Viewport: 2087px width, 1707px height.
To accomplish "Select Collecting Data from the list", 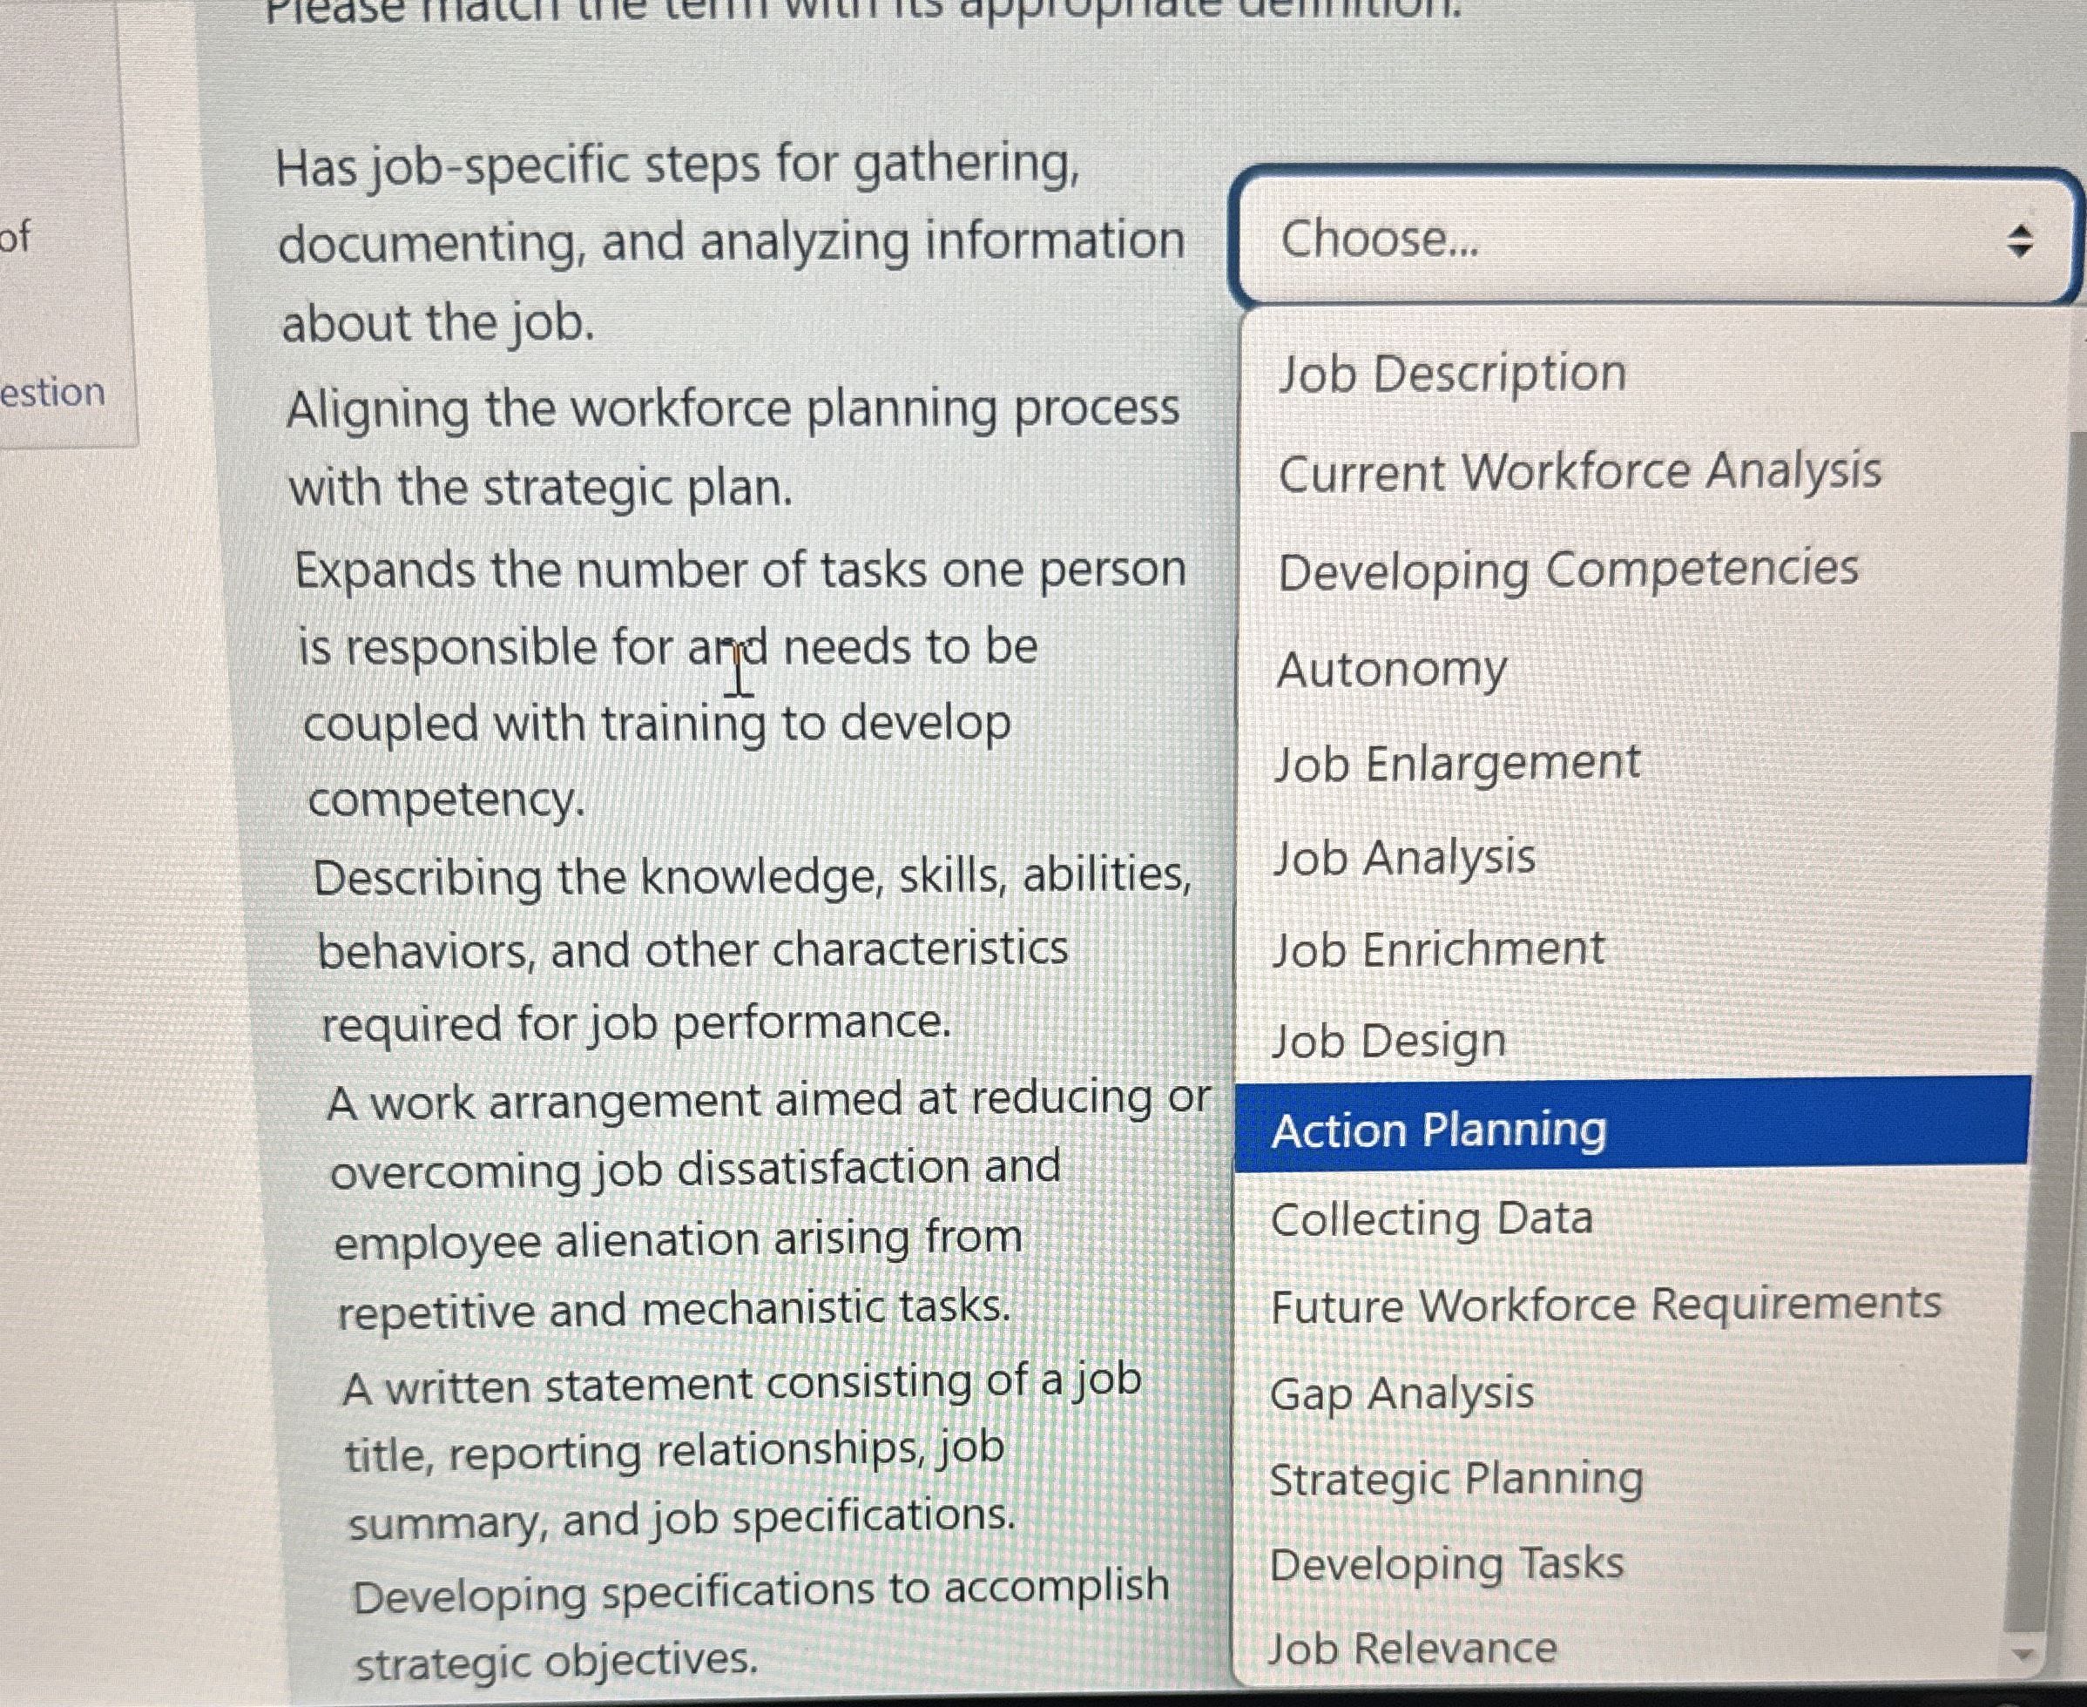I will 1429,1219.
